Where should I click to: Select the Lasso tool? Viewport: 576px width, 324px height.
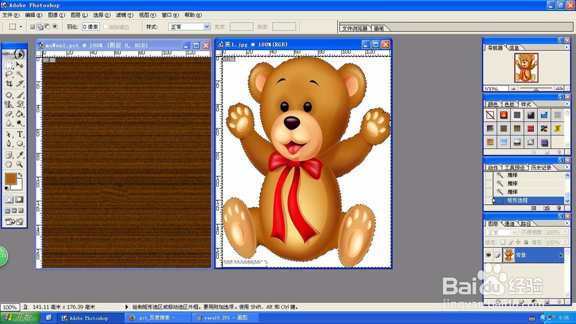[x=9, y=74]
